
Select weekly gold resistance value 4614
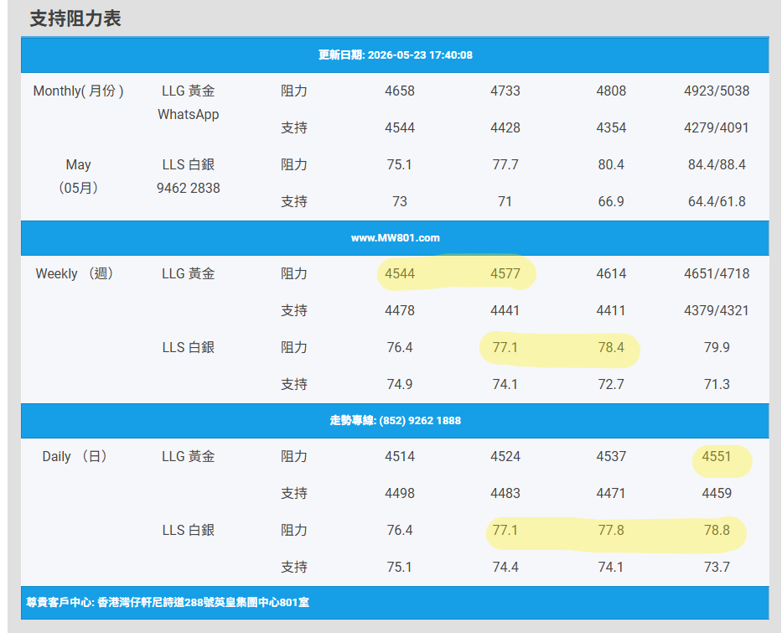(611, 273)
